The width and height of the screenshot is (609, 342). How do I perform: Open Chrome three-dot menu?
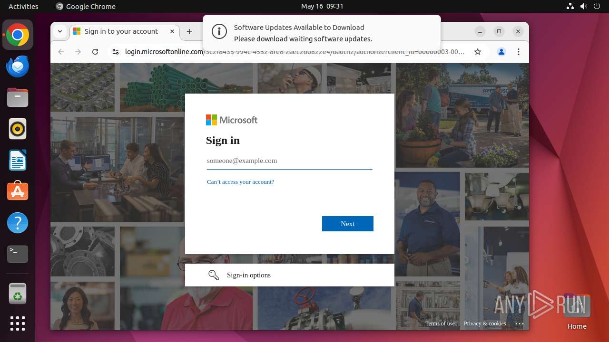click(x=519, y=52)
